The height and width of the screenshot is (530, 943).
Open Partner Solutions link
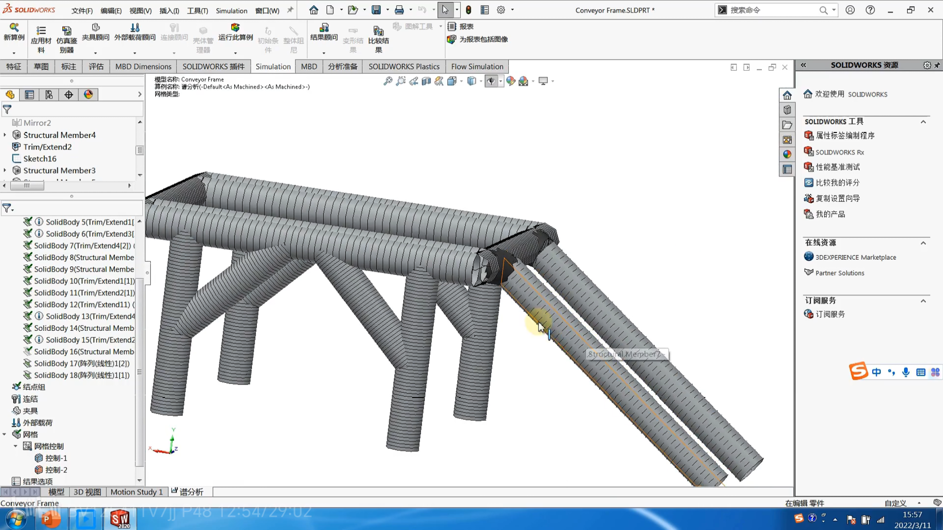(840, 273)
